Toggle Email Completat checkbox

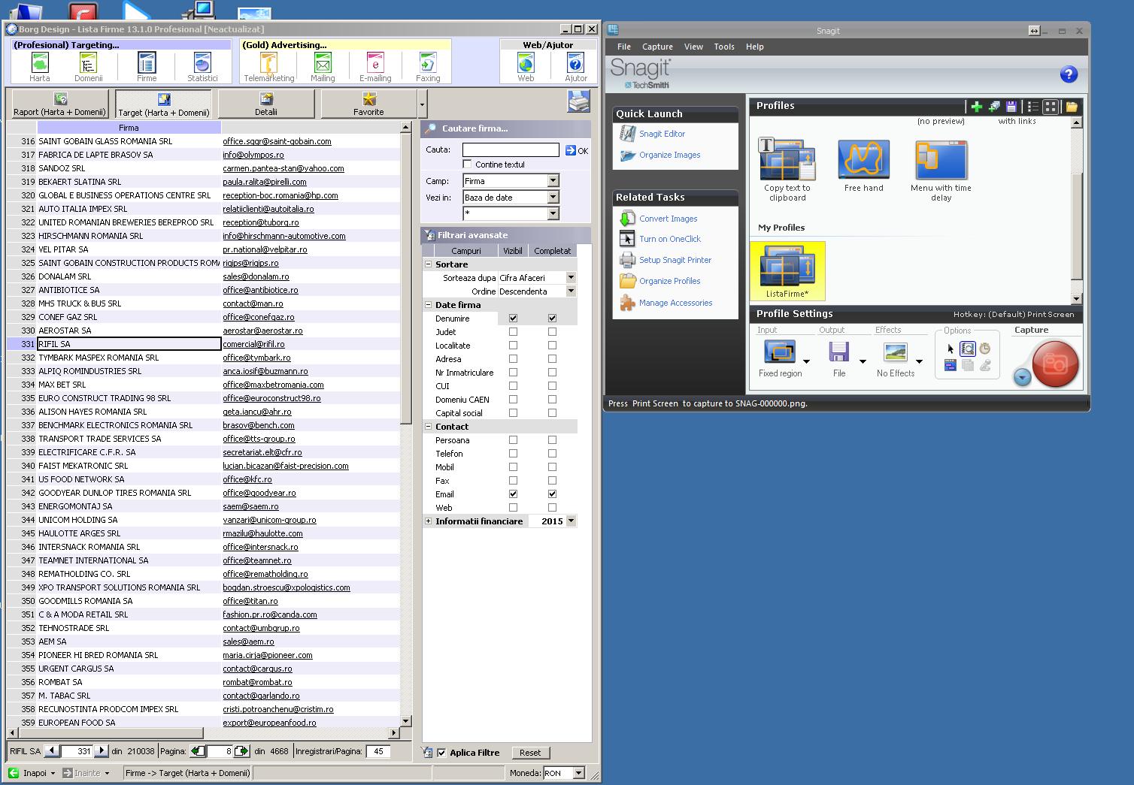tap(552, 494)
